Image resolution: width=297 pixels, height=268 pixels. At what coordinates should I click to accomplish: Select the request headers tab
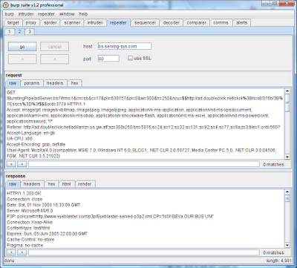(55, 83)
